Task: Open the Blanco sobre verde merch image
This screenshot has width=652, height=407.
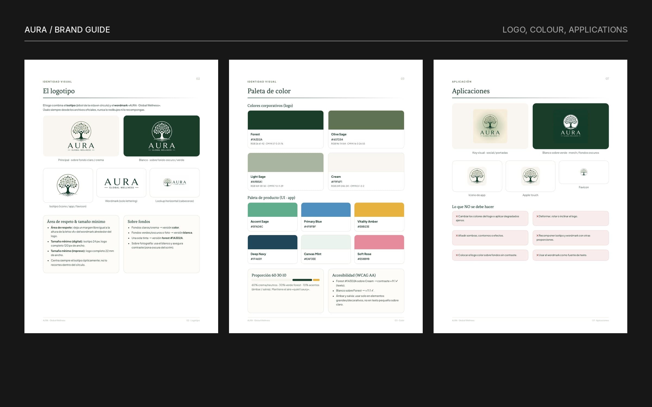Action: point(570,126)
